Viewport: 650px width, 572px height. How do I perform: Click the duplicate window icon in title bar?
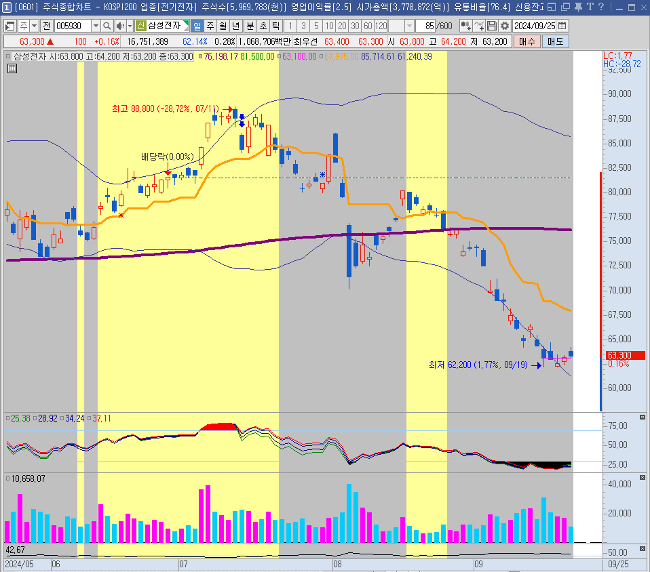(565, 7)
